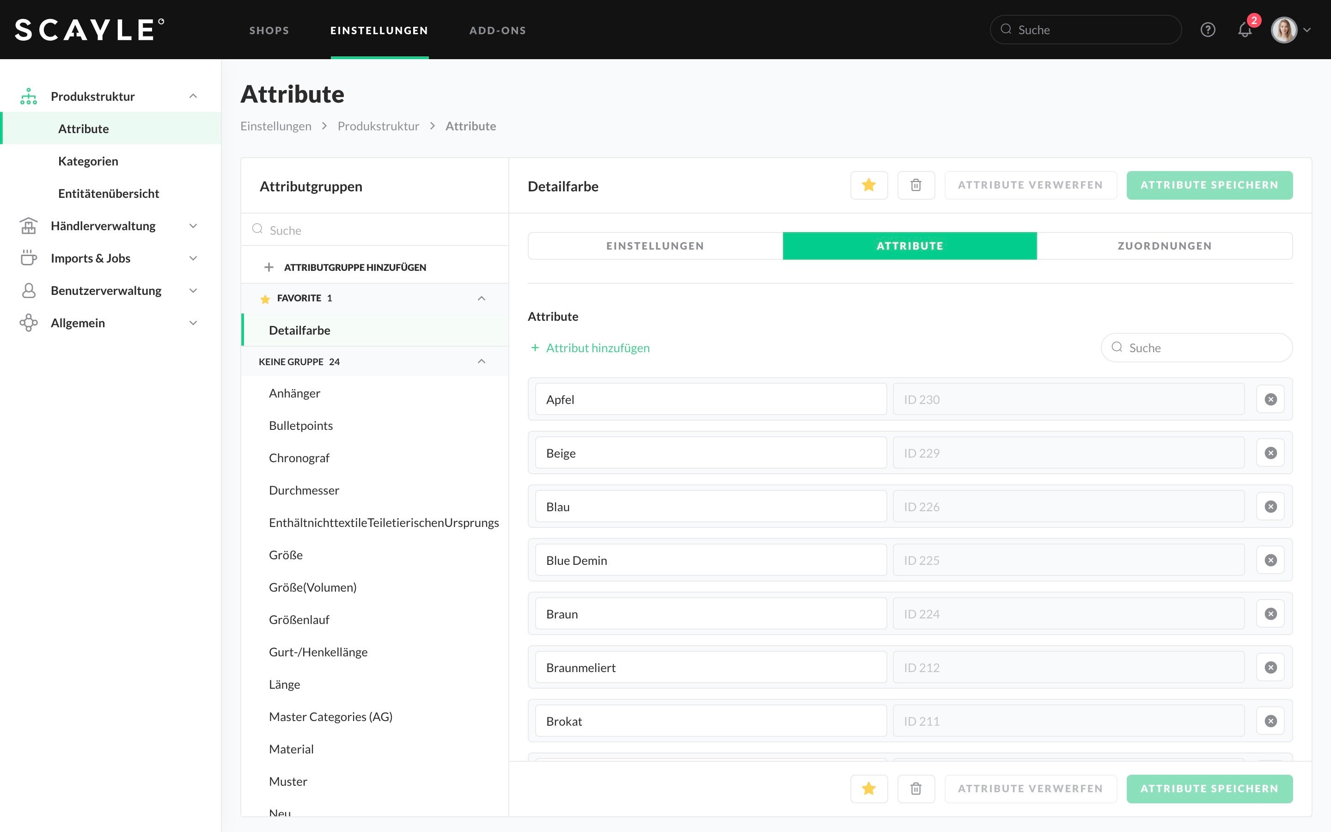
Task: Click ATTRIBUTE SPEICHERN button
Action: (x=1209, y=185)
